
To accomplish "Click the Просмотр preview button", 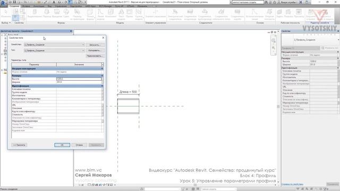I will pos(19,145).
